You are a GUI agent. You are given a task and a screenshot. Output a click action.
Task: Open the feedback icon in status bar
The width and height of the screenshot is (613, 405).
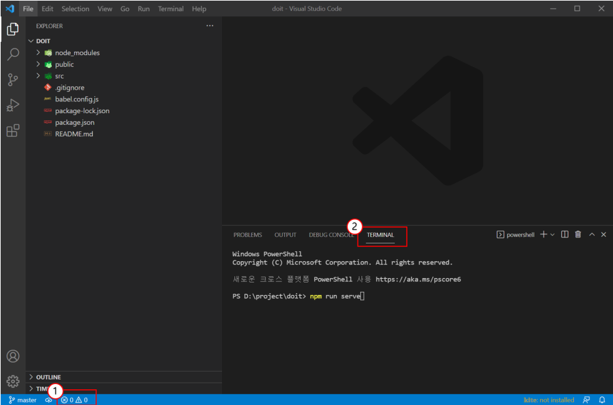click(586, 400)
